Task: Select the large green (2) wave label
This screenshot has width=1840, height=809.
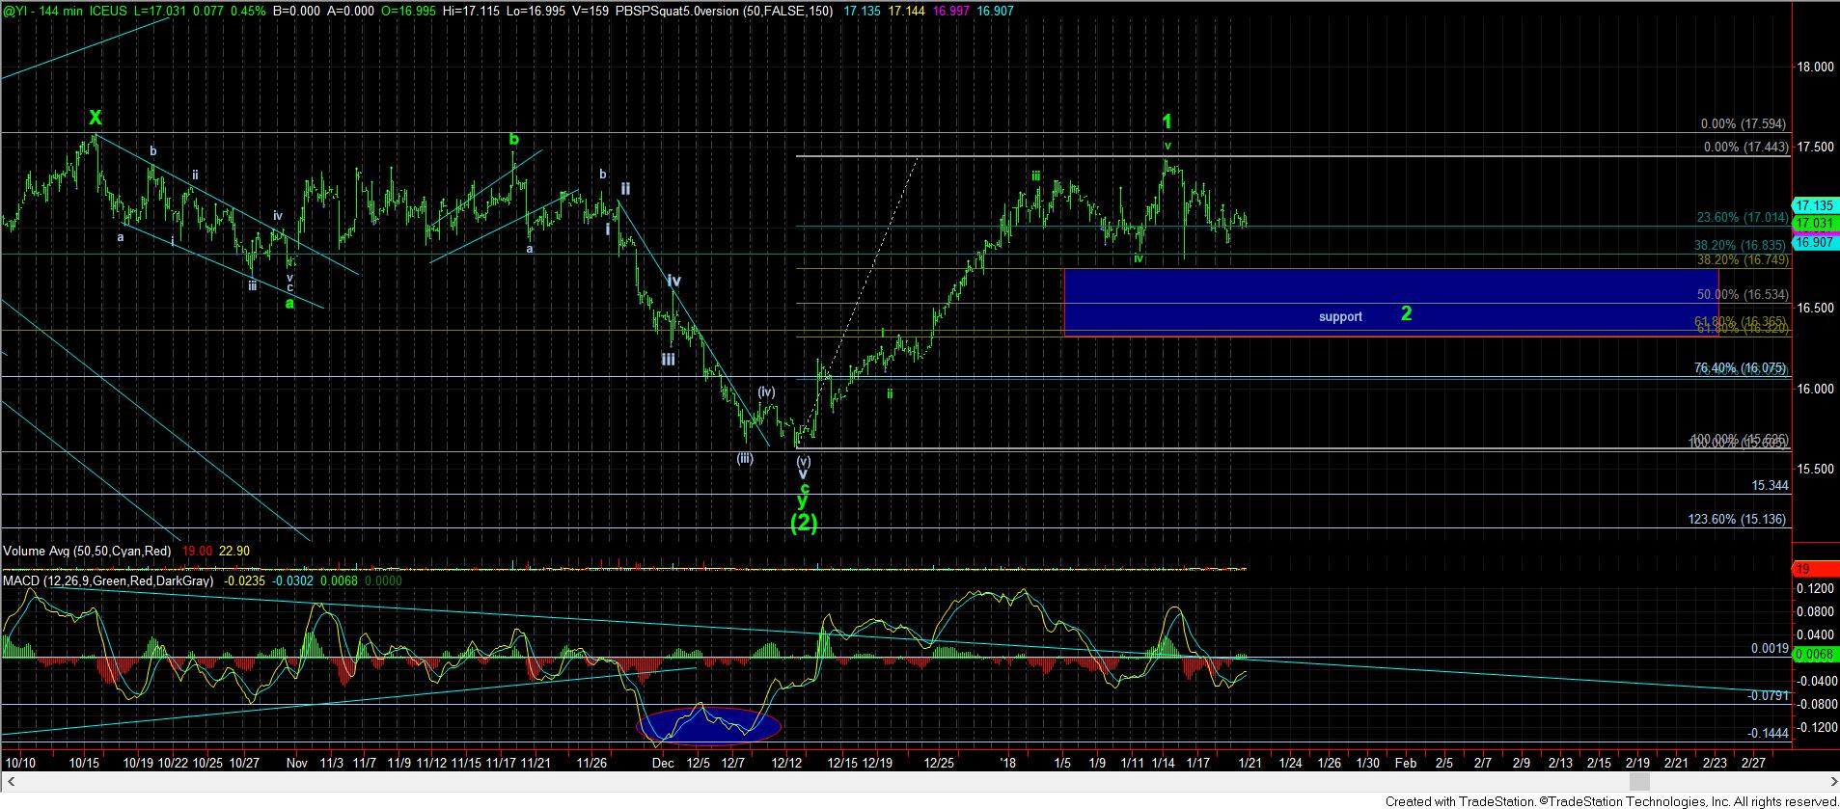Action: tap(804, 524)
